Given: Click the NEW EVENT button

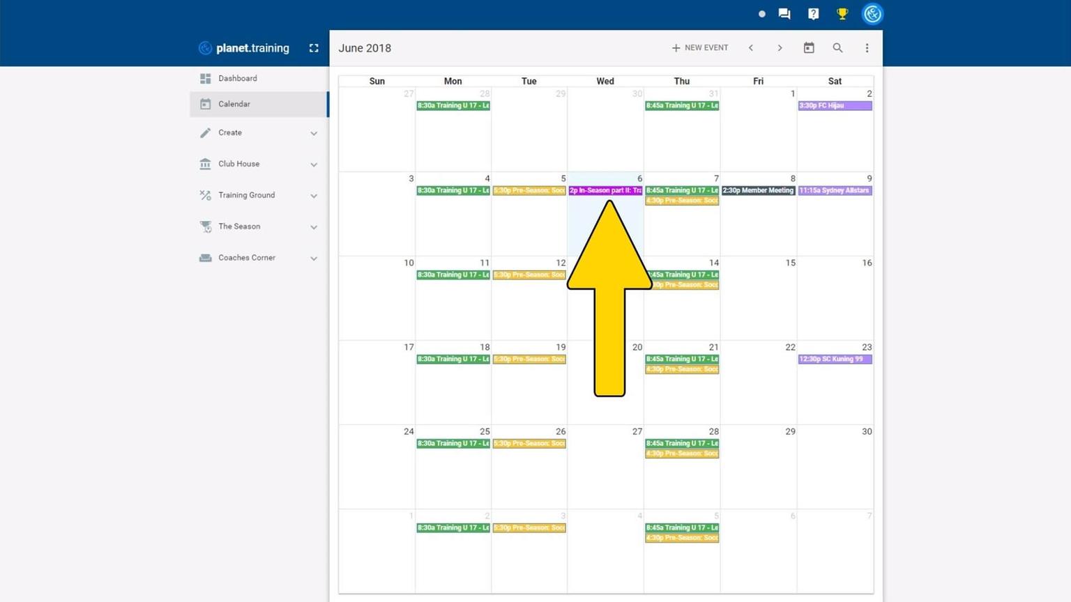Looking at the screenshot, I should click(700, 48).
